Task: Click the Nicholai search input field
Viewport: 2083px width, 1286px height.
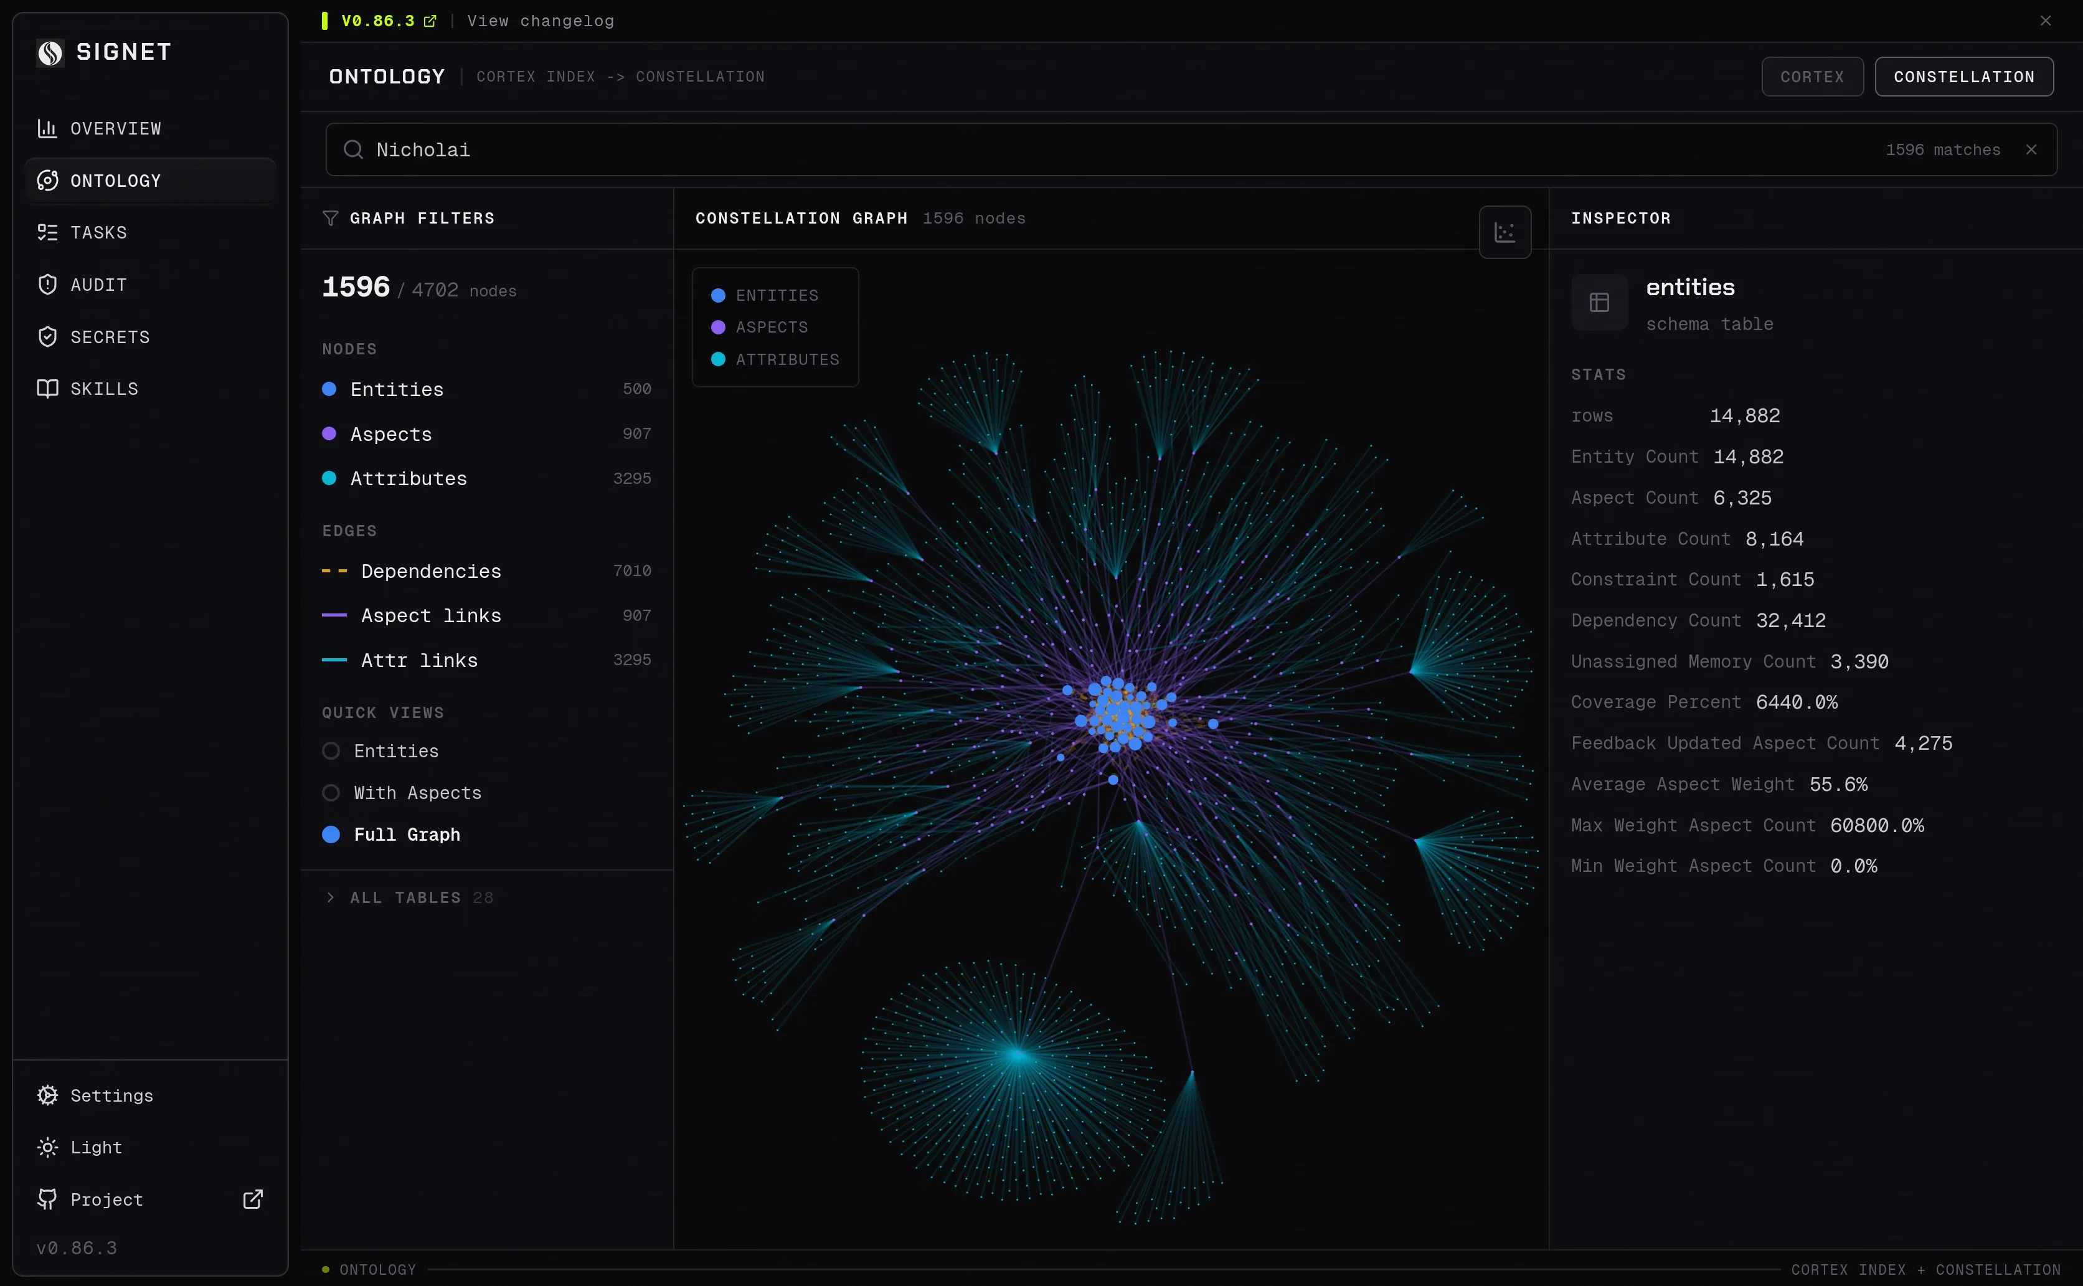Action: click(1190, 149)
